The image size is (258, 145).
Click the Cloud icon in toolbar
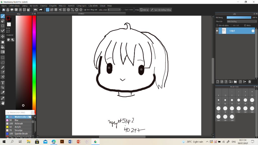click(x=4, y=10)
